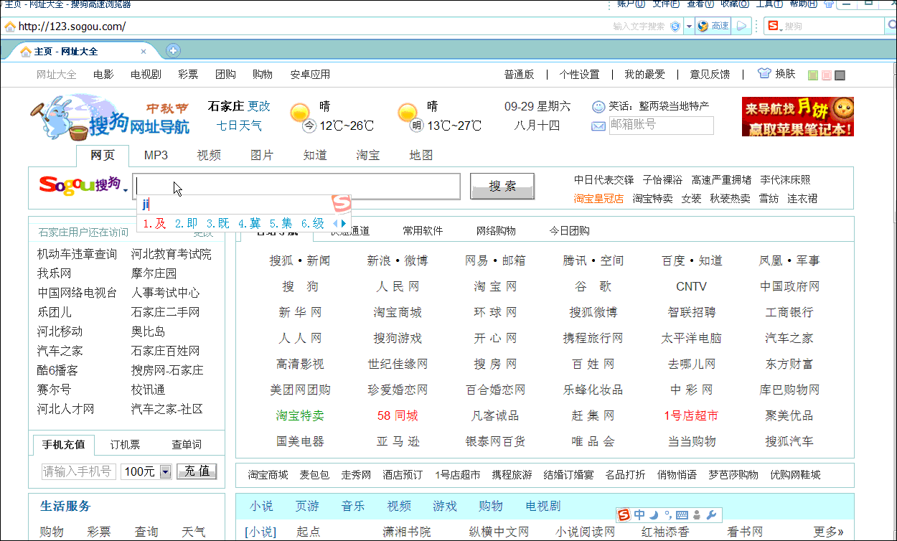
Task: Click the 换肤 shirt icon on the page
Action: pos(764,74)
